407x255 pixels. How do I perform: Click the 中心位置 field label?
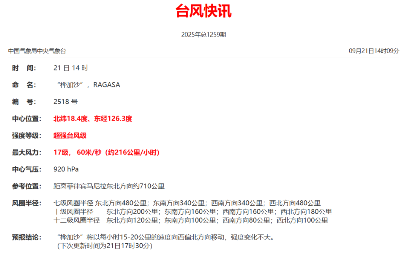(x=26, y=119)
